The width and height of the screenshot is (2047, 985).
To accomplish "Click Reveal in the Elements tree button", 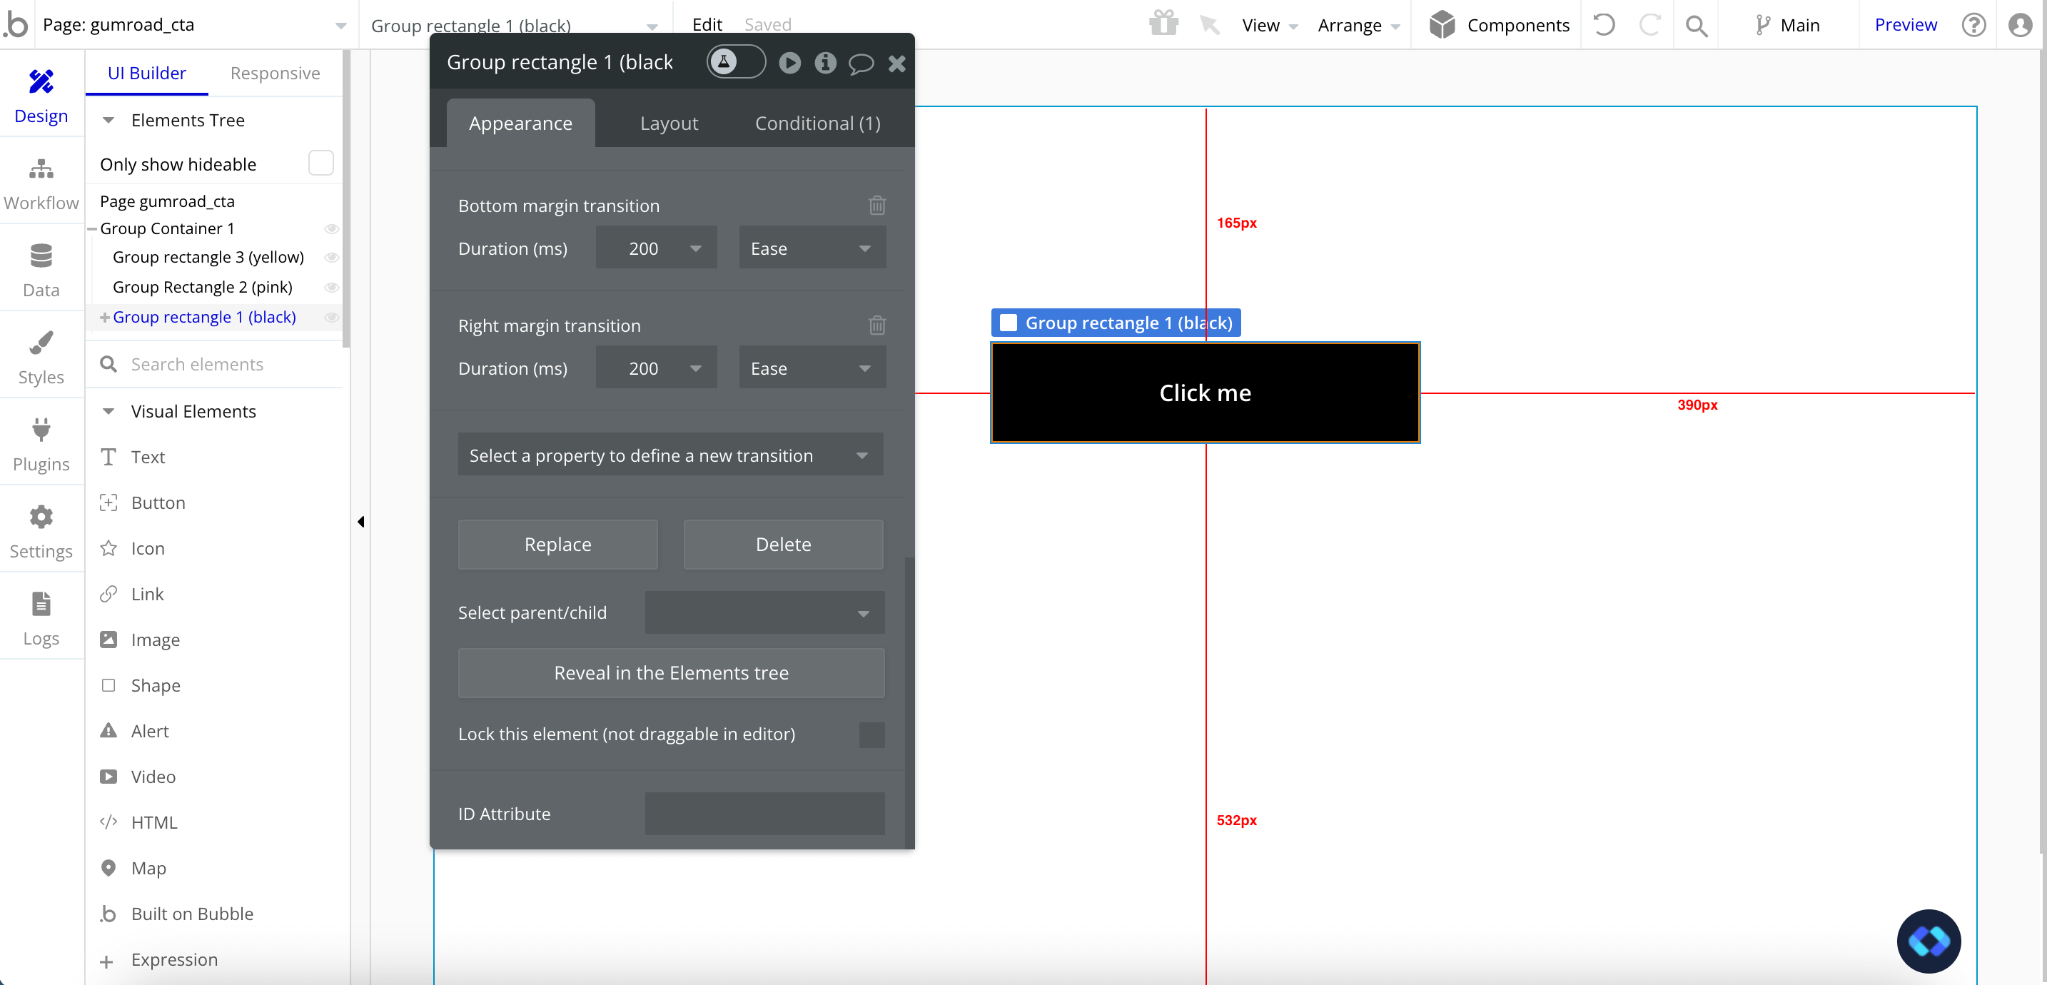I will [671, 672].
